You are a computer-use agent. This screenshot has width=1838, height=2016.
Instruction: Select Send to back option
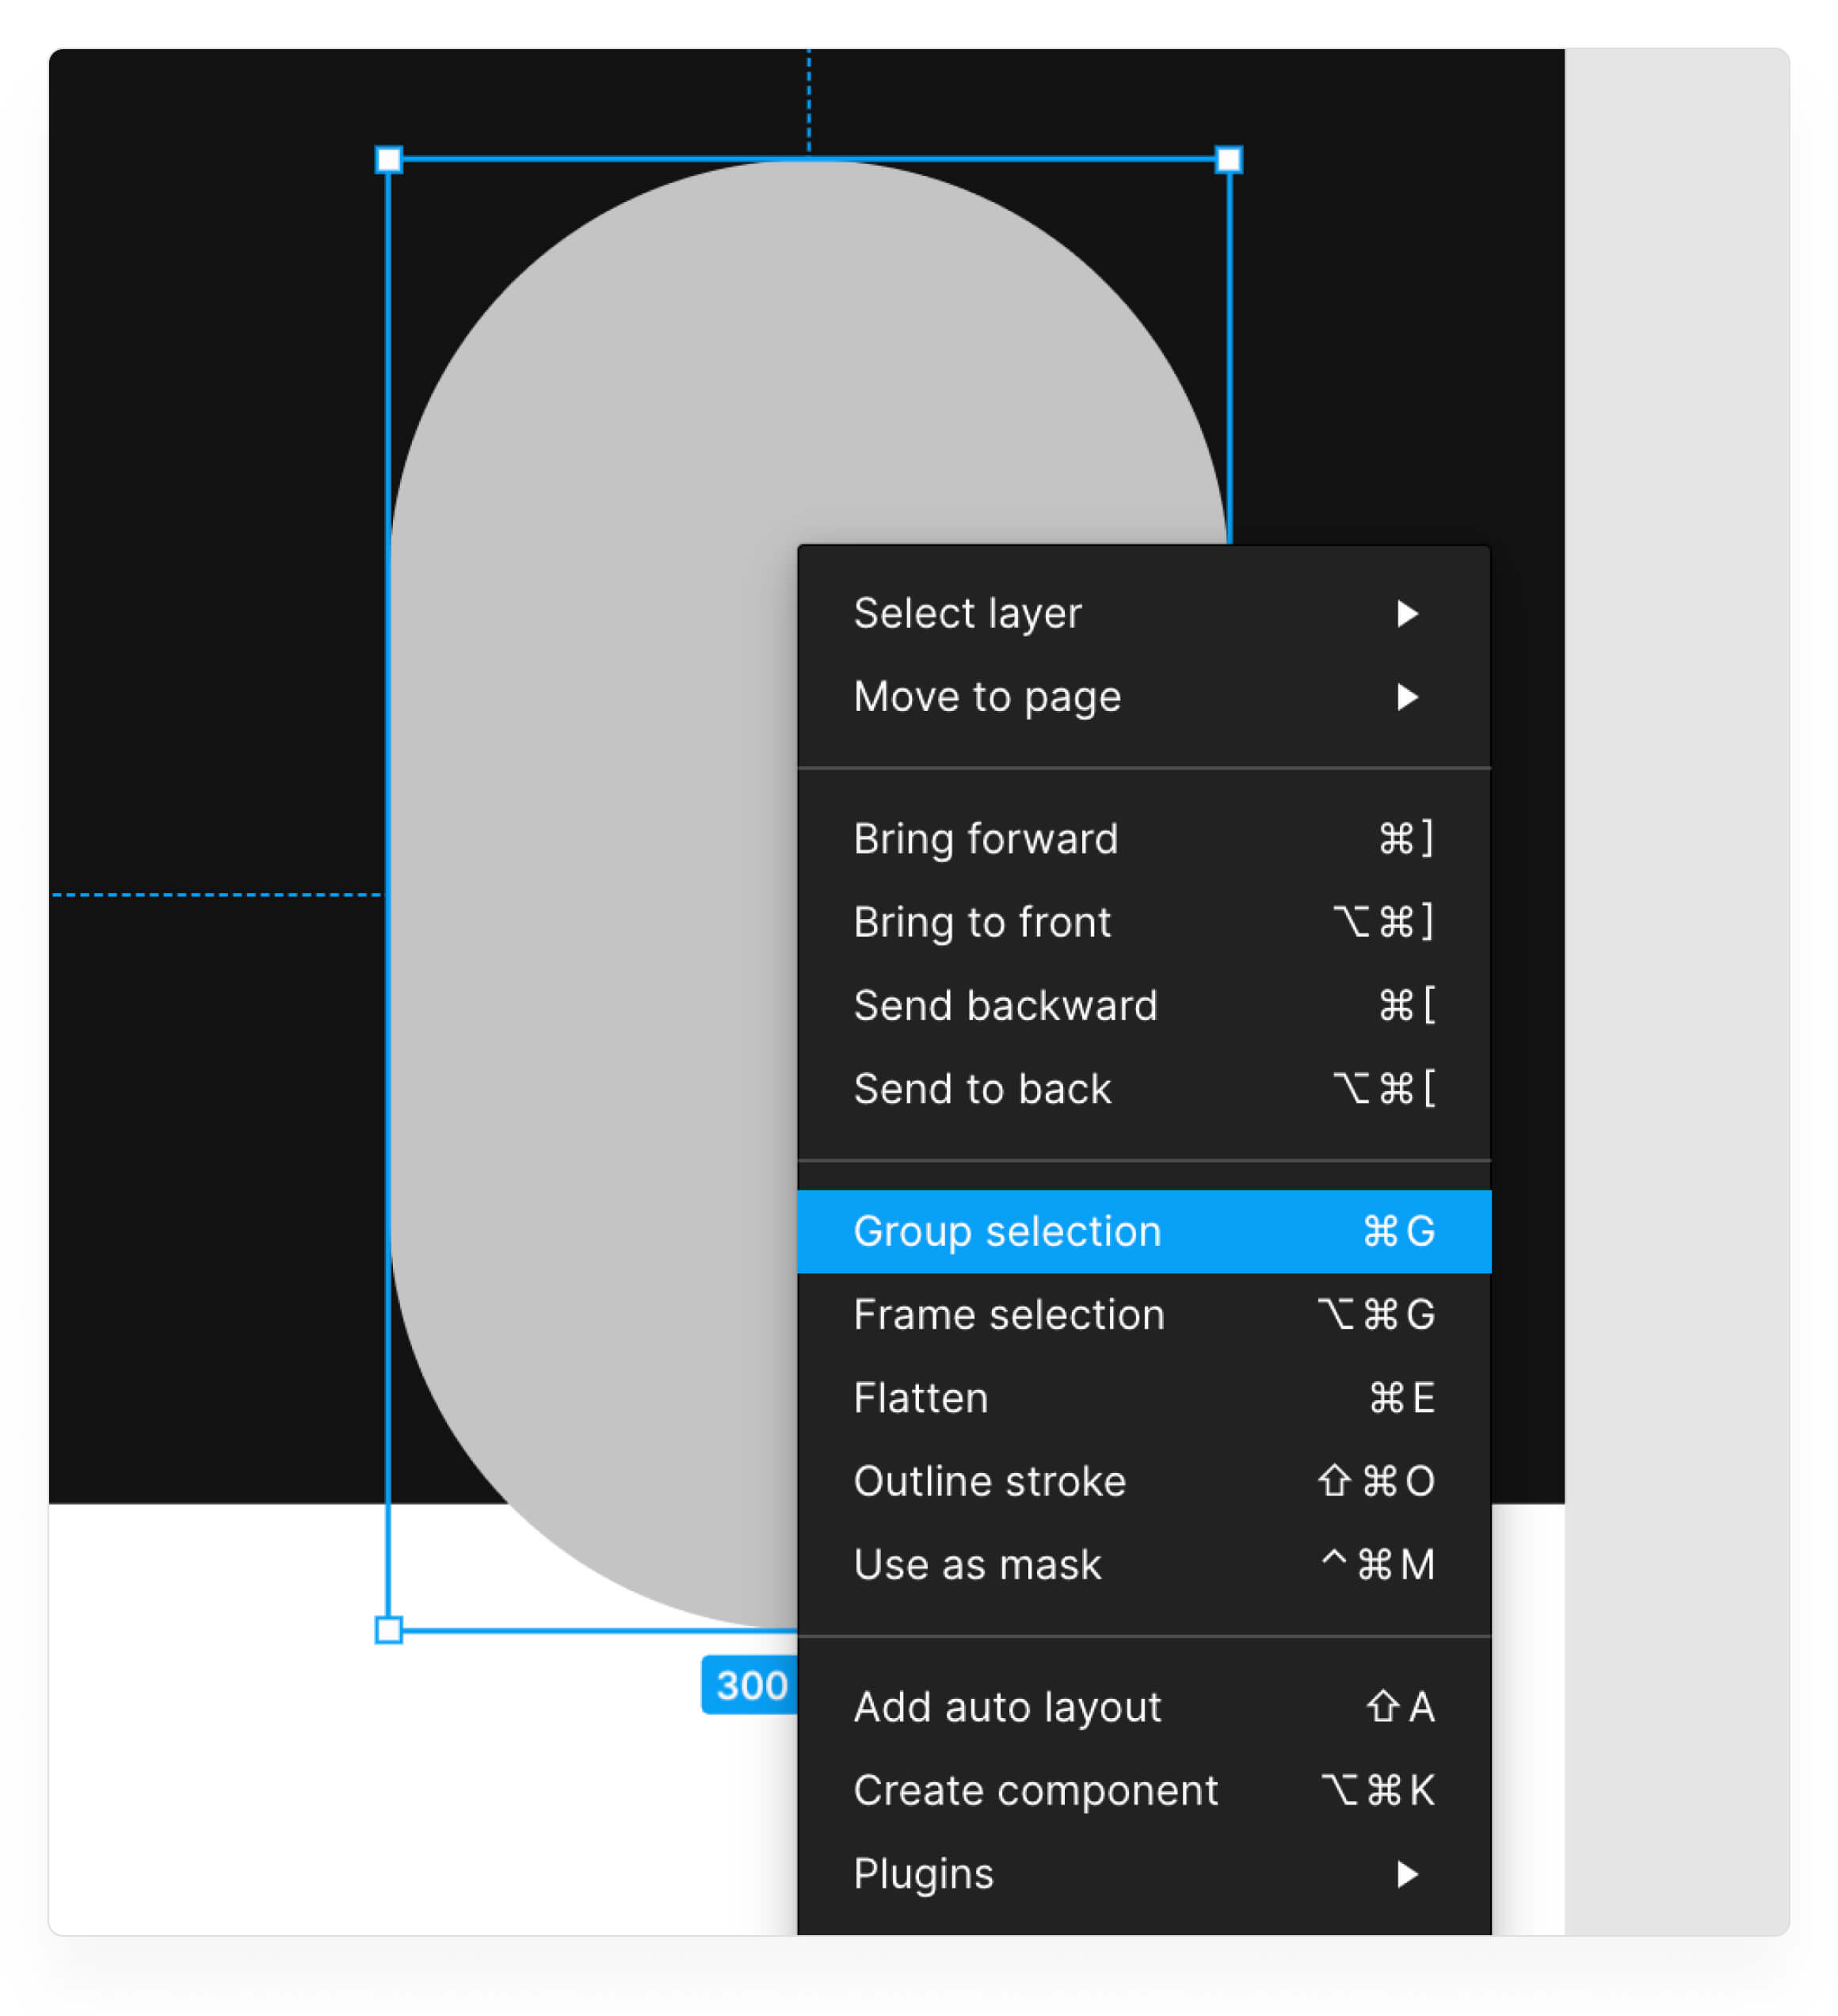[1143, 1088]
